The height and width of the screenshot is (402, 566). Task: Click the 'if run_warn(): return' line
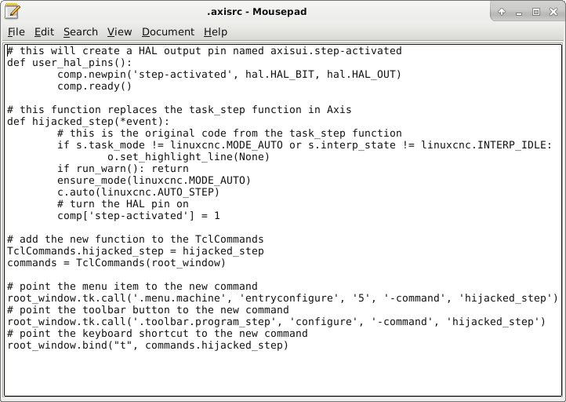point(122,169)
